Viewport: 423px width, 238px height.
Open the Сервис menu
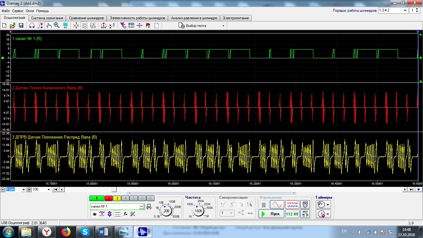(18, 11)
